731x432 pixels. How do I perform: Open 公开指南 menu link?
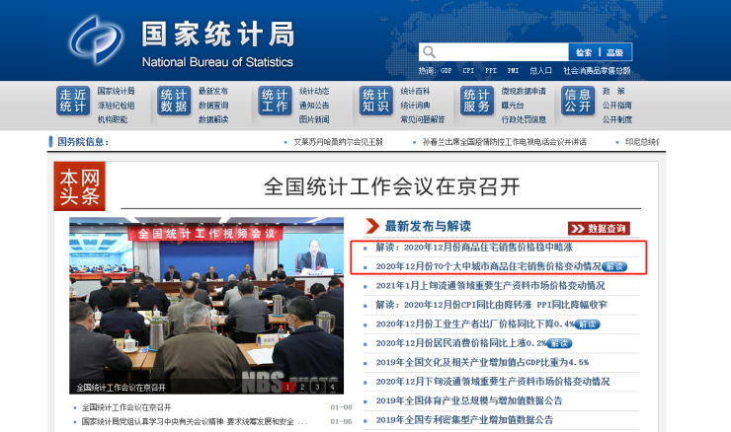point(616,106)
